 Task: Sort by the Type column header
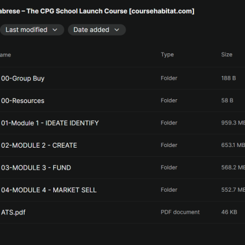(167, 55)
